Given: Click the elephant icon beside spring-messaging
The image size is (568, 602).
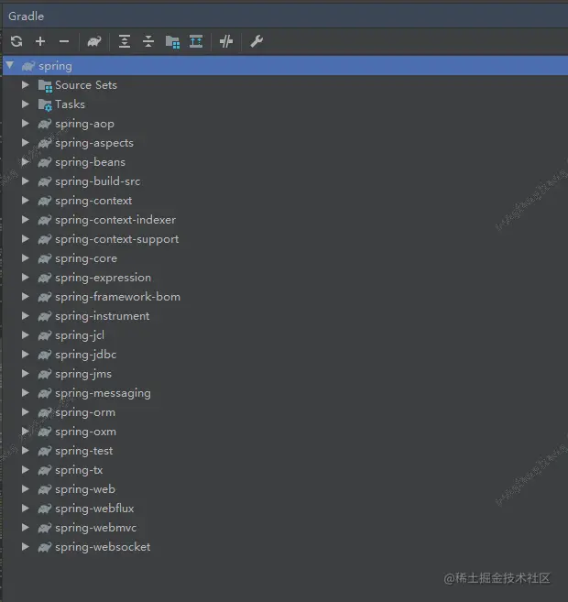Looking at the screenshot, I should pyautogui.click(x=45, y=393).
